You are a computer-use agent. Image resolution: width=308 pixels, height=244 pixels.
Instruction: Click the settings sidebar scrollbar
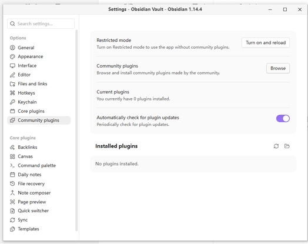coord(76,131)
